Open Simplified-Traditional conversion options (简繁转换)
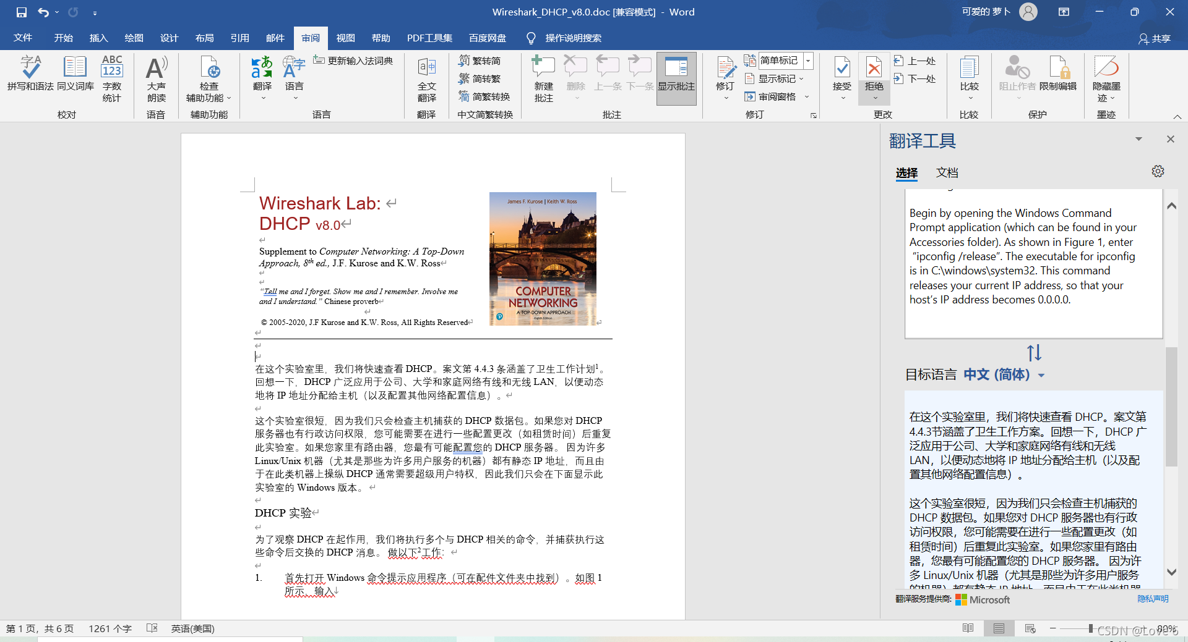 click(x=484, y=96)
